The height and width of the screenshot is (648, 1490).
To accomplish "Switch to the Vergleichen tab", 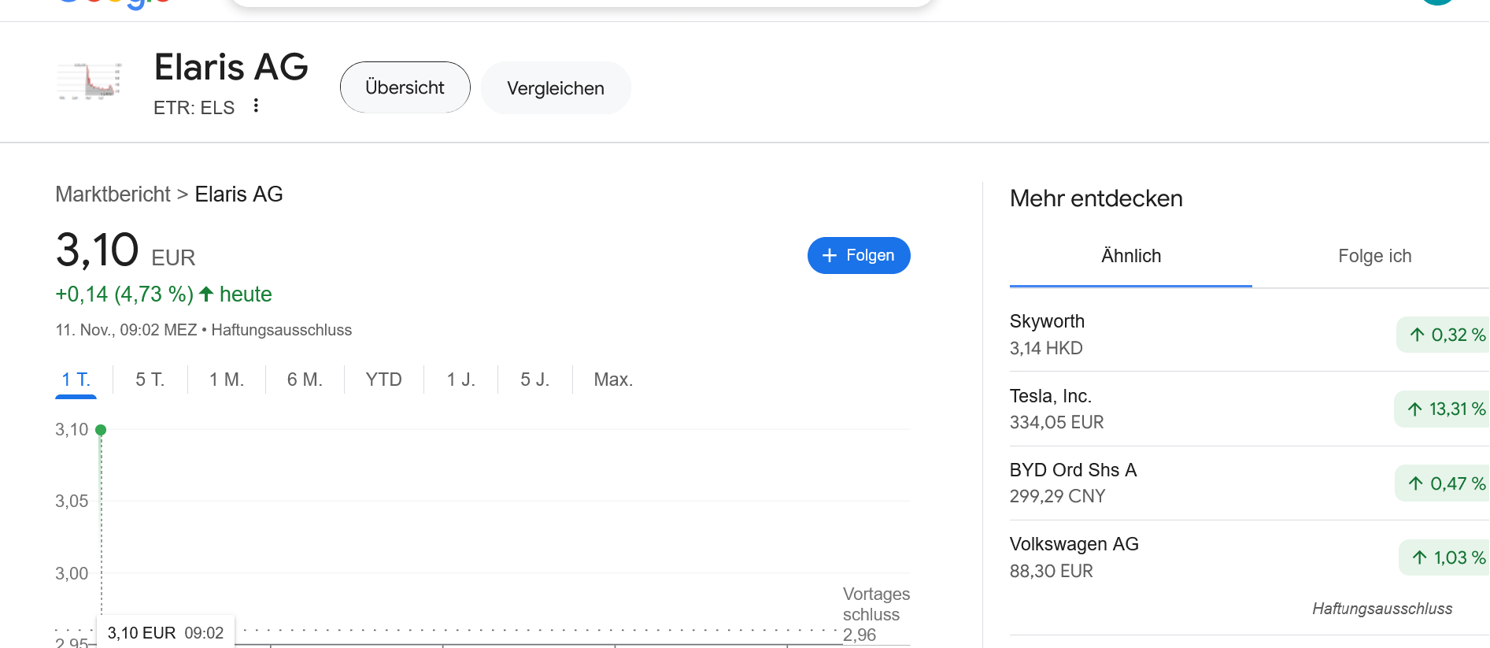I will tap(555, 88).
